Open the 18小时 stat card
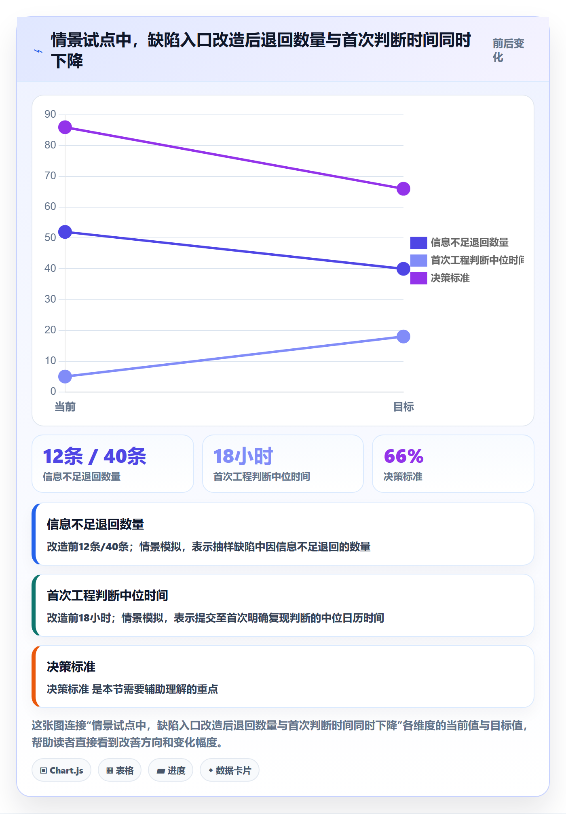This screenshot has width=566, height=814. [283, 464]
